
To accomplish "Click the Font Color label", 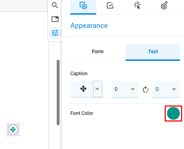I will click(82, 113).
